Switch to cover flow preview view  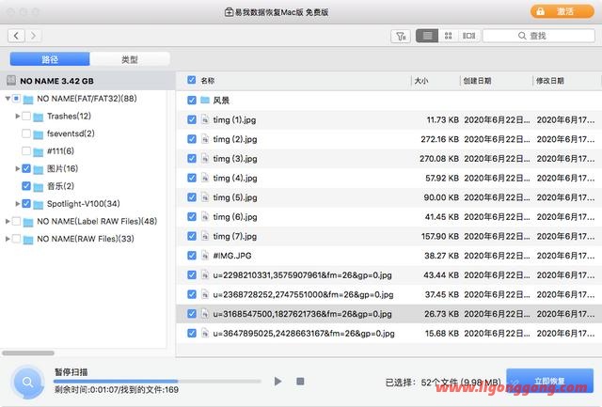pyautogui.click(x=468, y=36)
